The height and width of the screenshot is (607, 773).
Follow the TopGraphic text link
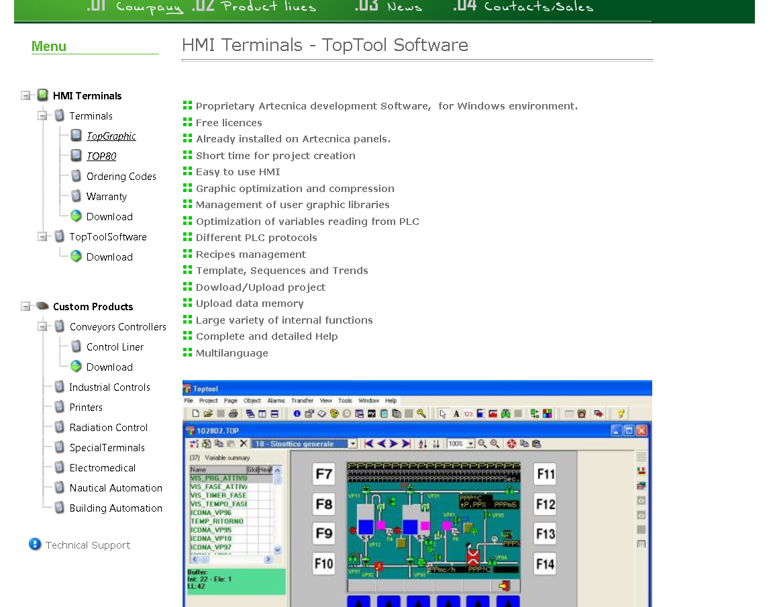point(111,136)
